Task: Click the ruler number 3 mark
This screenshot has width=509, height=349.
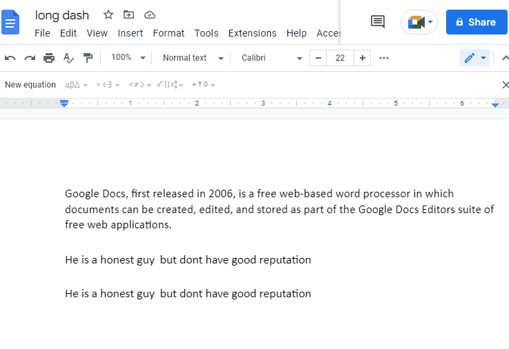Action: pos(263,103)
